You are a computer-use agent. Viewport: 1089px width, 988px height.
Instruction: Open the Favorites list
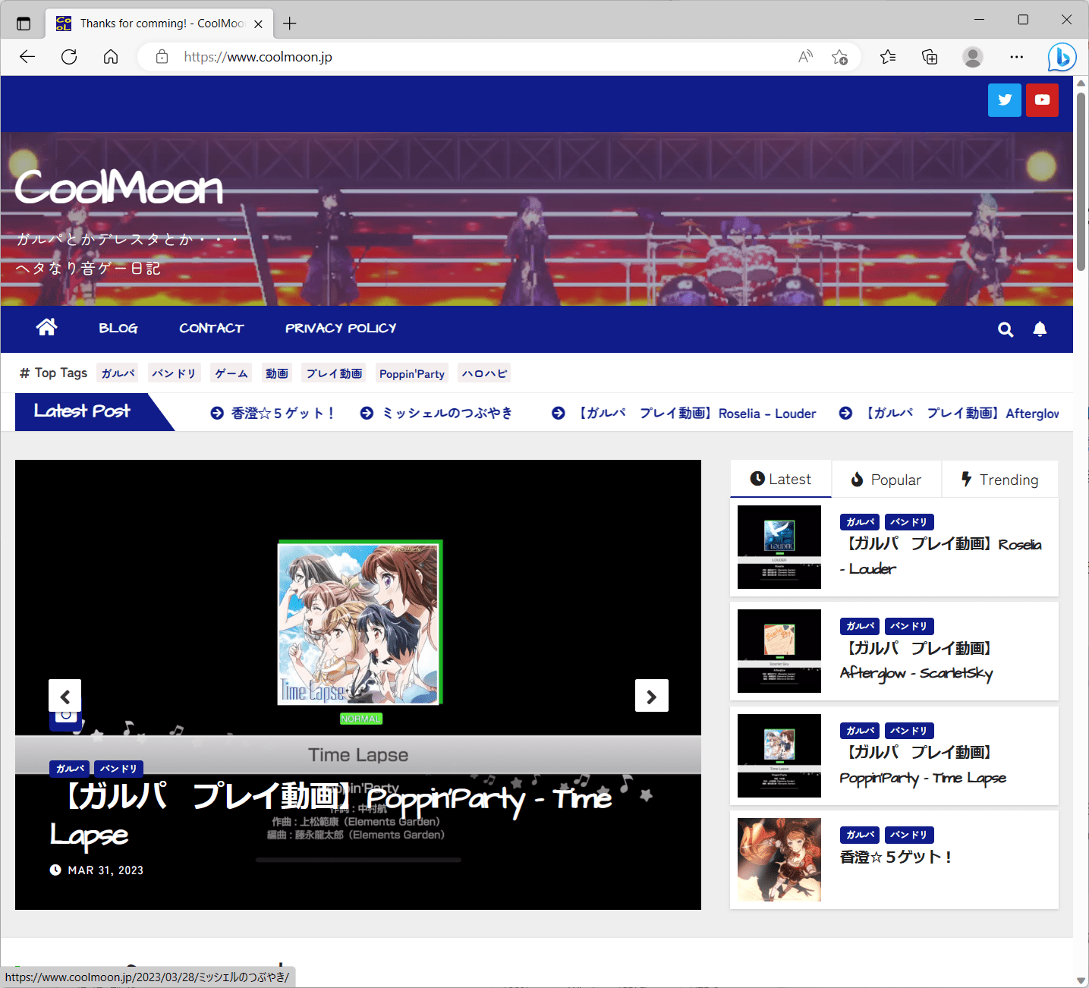tap(888, 57)
